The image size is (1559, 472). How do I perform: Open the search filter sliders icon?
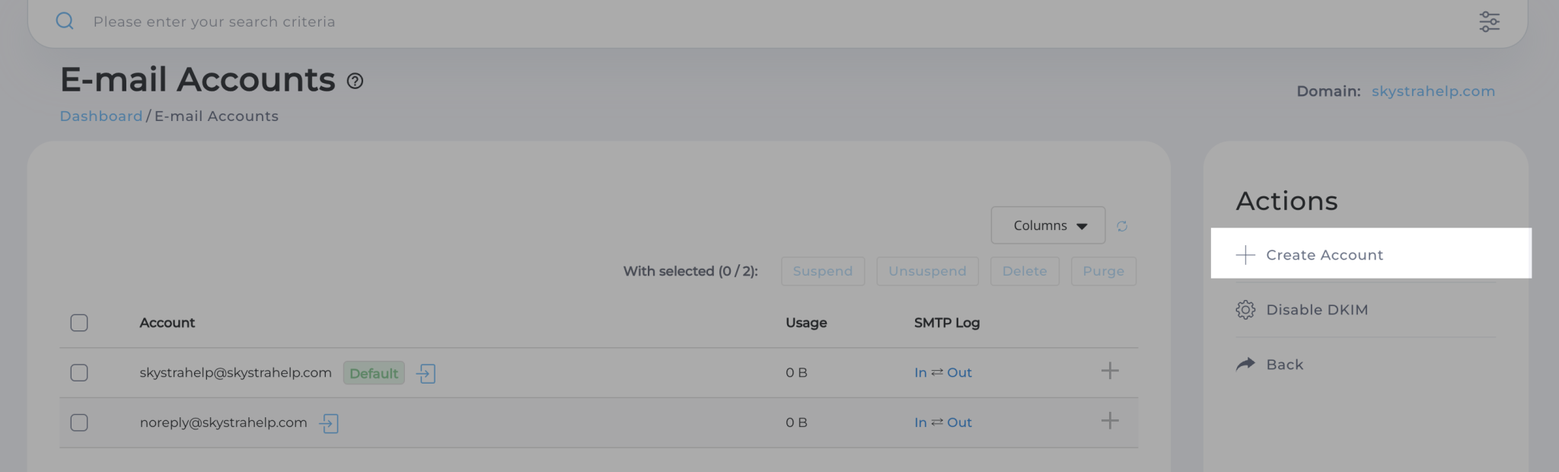1489,21
